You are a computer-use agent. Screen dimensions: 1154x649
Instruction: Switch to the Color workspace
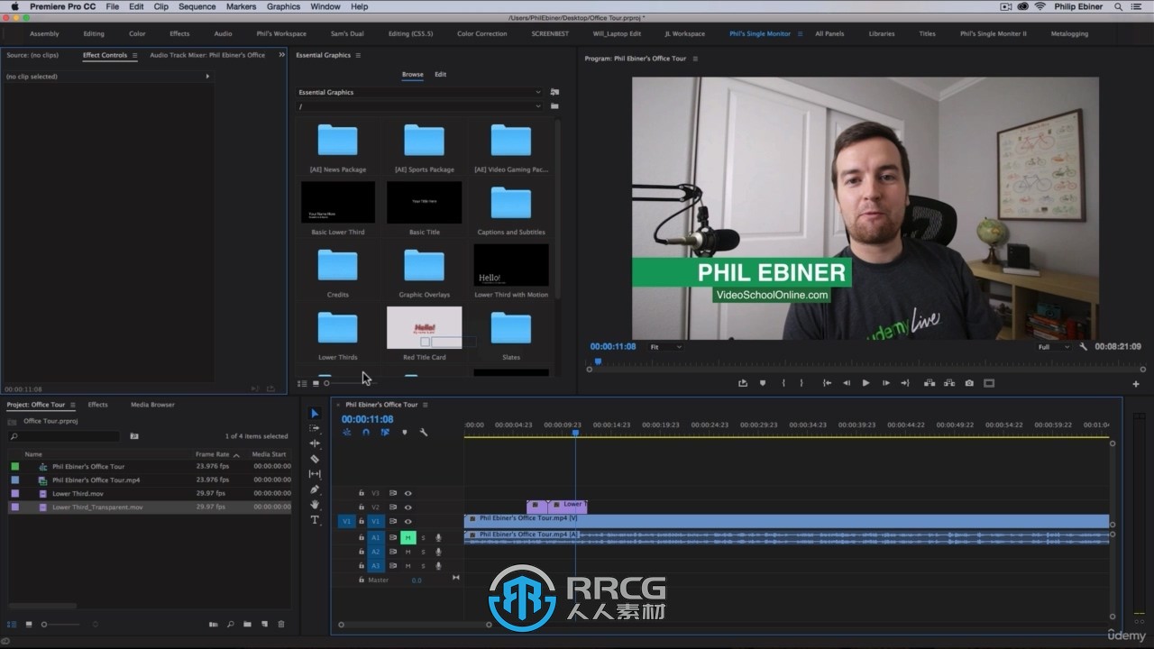click(x=137, y=33)
